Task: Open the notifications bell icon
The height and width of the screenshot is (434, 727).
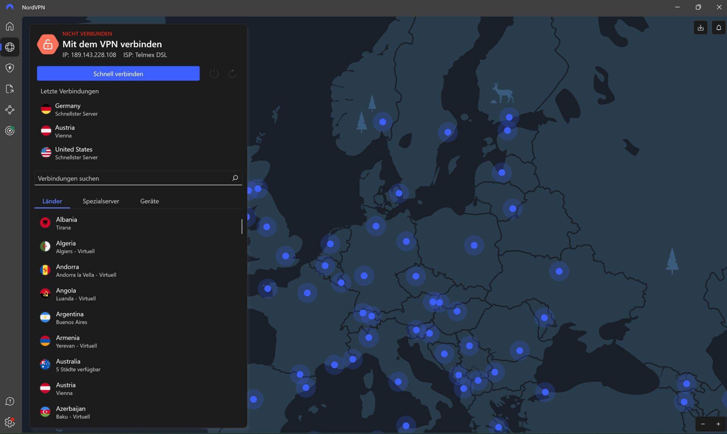Action: [719, 28]
